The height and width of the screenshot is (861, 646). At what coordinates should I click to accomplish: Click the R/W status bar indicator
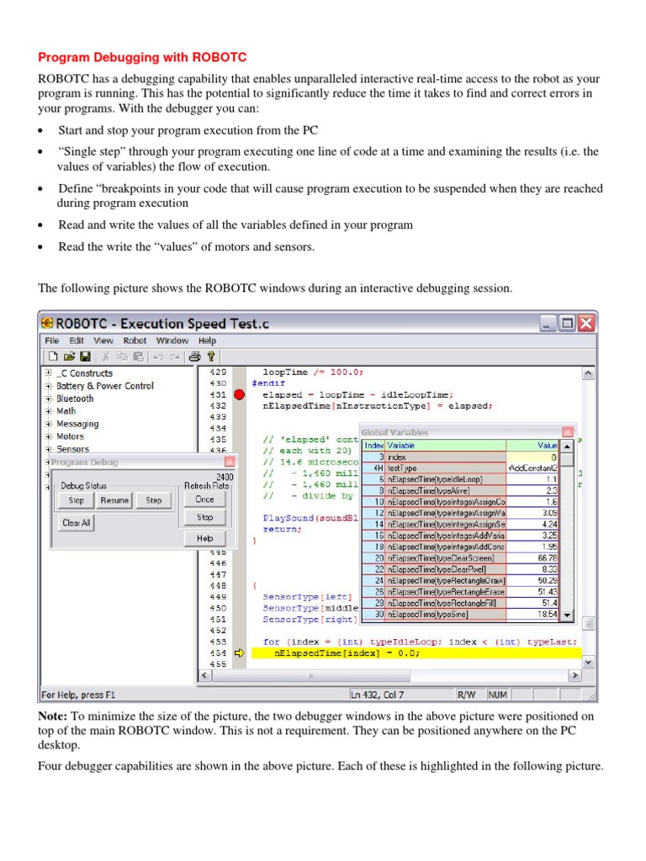pos(466,695)
